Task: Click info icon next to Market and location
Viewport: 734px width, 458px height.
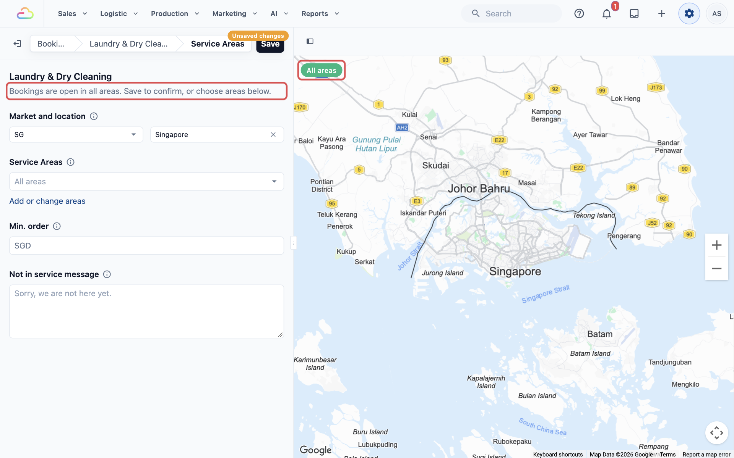Action: click(x=94, y=116)
